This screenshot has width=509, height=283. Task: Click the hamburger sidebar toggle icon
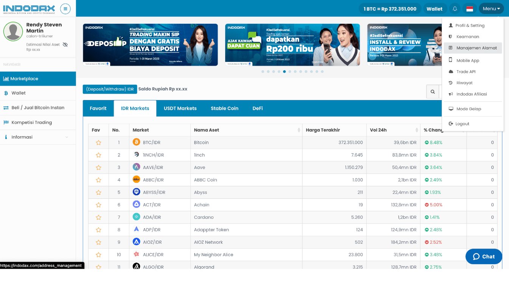point(65,9)
